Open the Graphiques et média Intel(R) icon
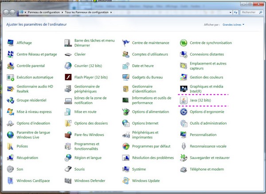The image size is (266, 194). click(184, 89)
